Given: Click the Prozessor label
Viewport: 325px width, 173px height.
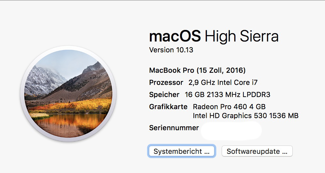Looking at the screenshot, I should click(x=166, y=83).
